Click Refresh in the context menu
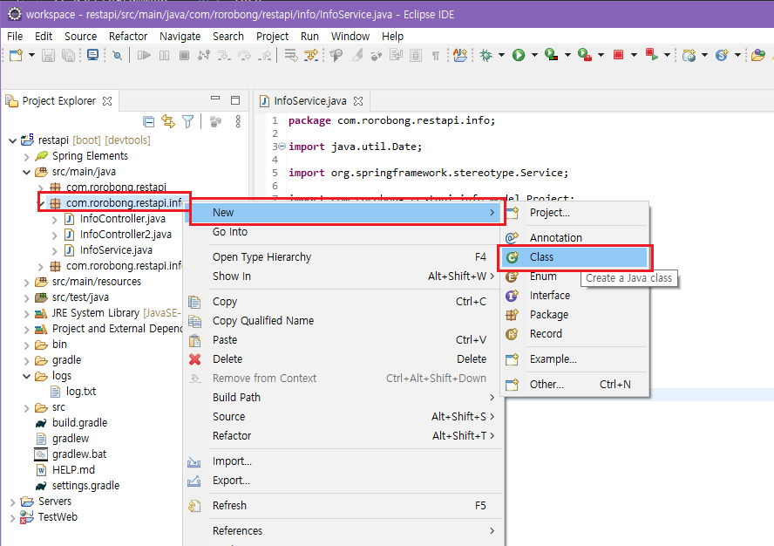Viewport: 774px width, 546px height. (x=343, y=506)
